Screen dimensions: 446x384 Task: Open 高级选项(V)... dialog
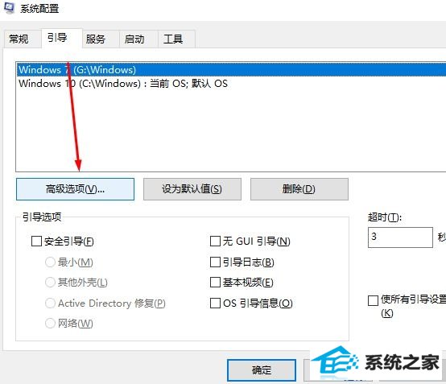pyautogui.click(x=75, y=189)
